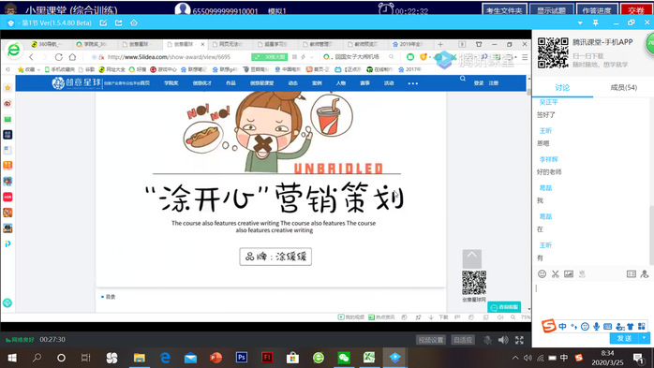Toggle Sogou input Chinese/English mode
The image size is (654, 368).
(x=562, y=326)
